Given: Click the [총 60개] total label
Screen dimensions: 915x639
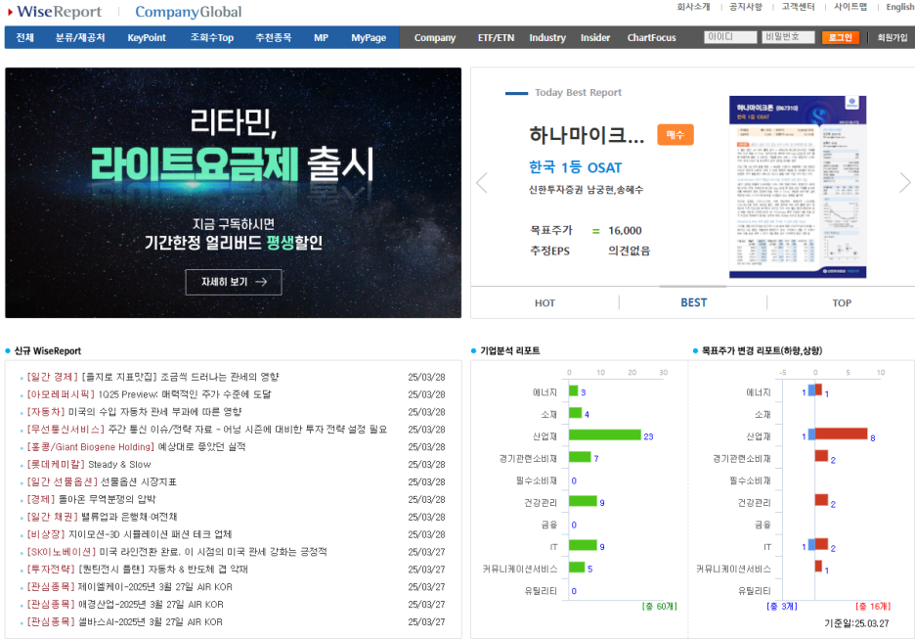Looking at the screenshot, I should click(660, 607).
